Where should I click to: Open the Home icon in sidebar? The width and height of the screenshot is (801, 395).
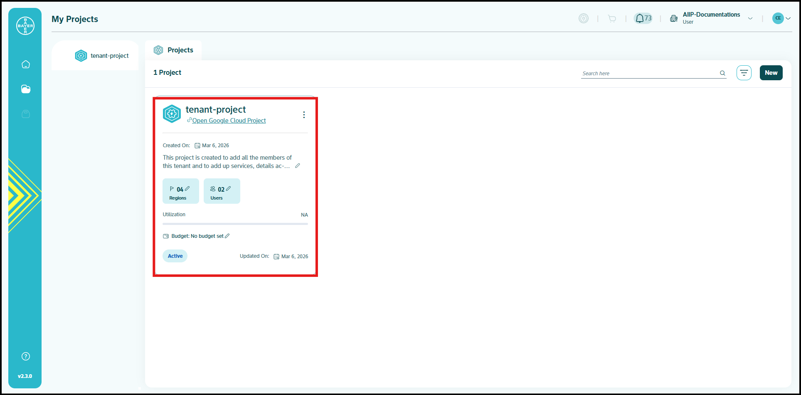pos(26,64)
